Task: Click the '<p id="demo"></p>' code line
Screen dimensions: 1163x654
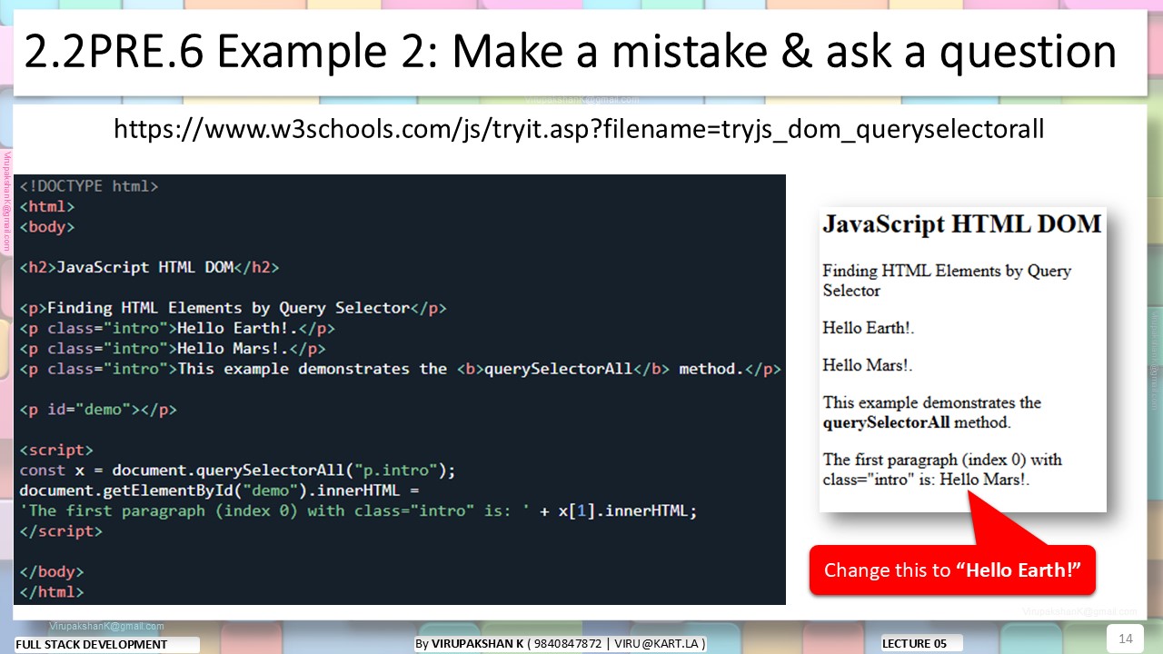Action: [x=98, y=410]
